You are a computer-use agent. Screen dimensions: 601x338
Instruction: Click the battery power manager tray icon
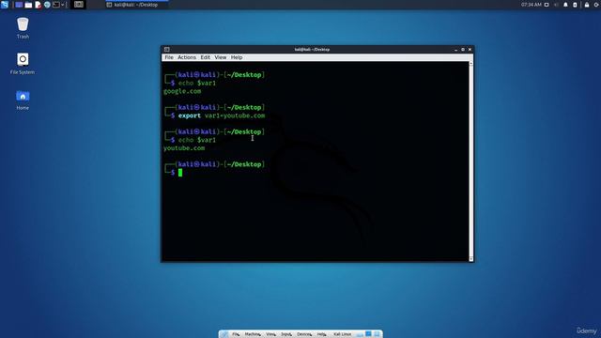[575, 5]
